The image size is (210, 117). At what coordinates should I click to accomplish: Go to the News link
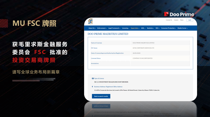182,20
